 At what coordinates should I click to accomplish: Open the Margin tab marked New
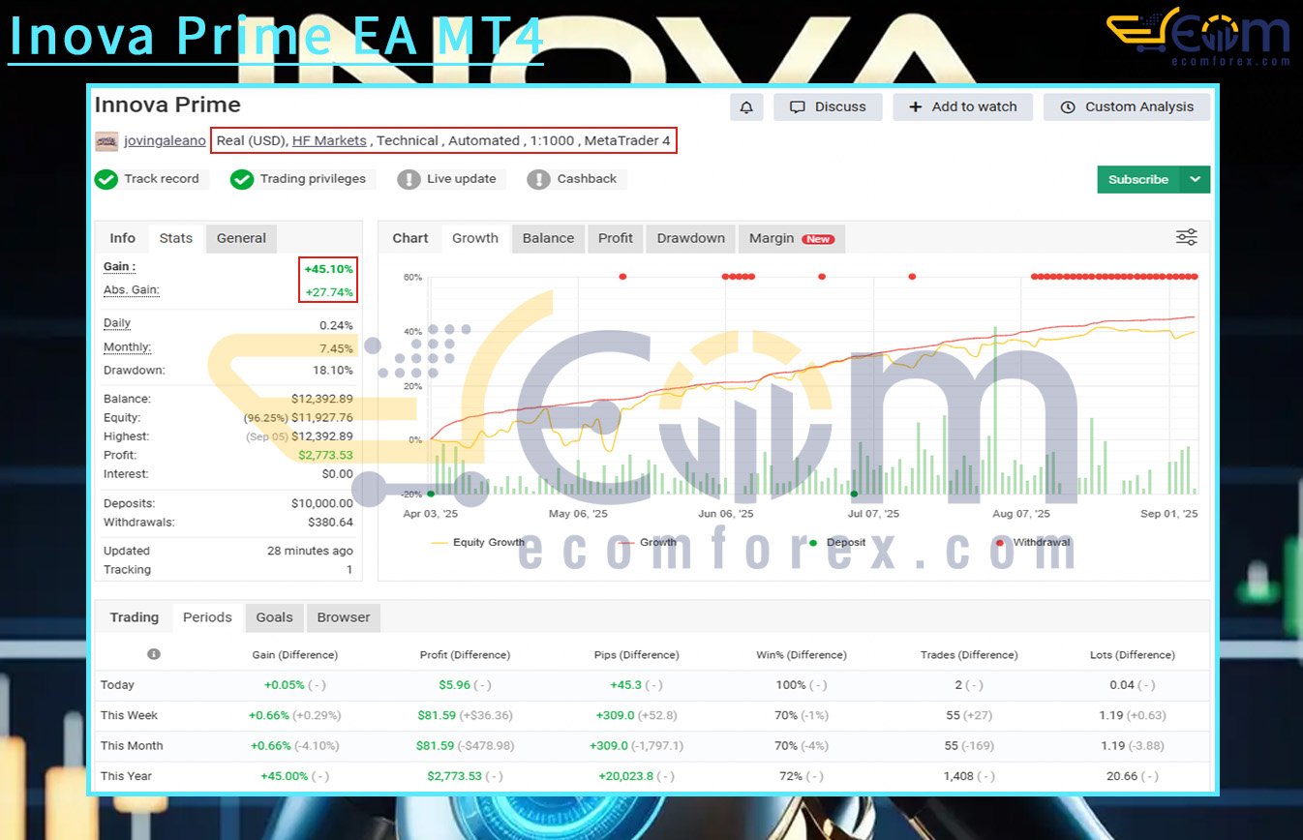[791, 238]
